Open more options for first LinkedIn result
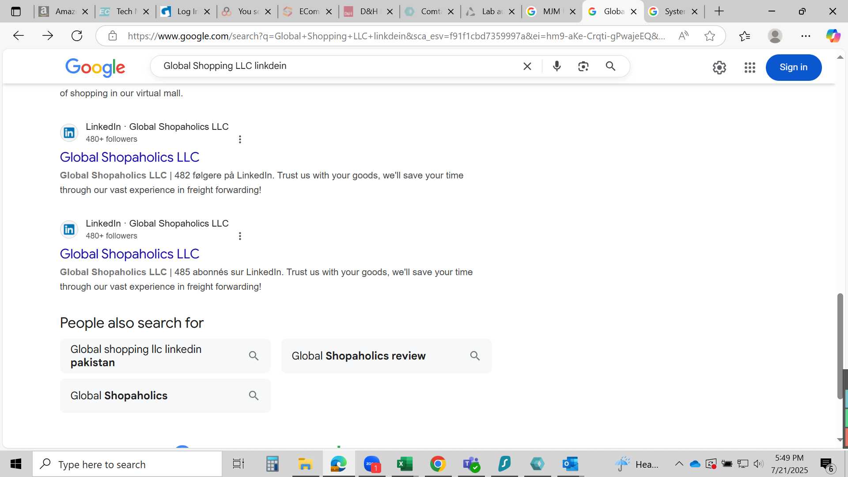The image size is (848, 477). 240,140
